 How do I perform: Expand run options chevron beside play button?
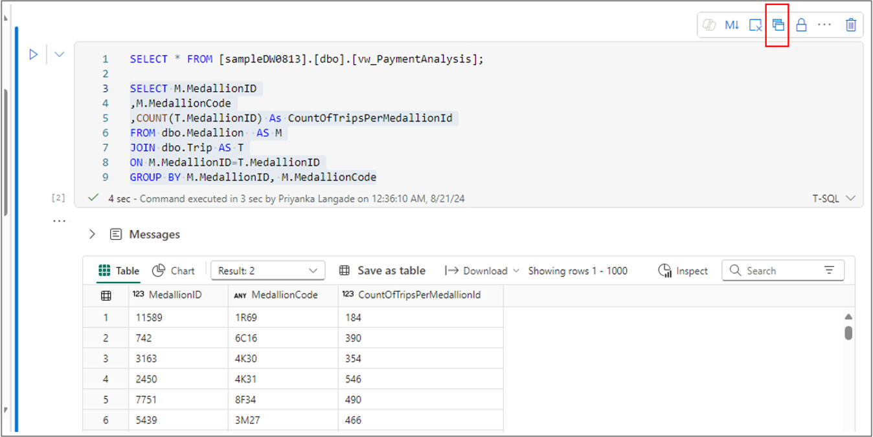click(x=59, y=54)
